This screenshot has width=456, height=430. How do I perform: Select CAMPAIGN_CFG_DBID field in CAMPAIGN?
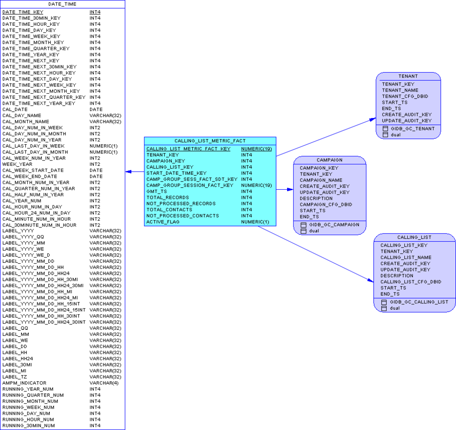tap(325, 204)
